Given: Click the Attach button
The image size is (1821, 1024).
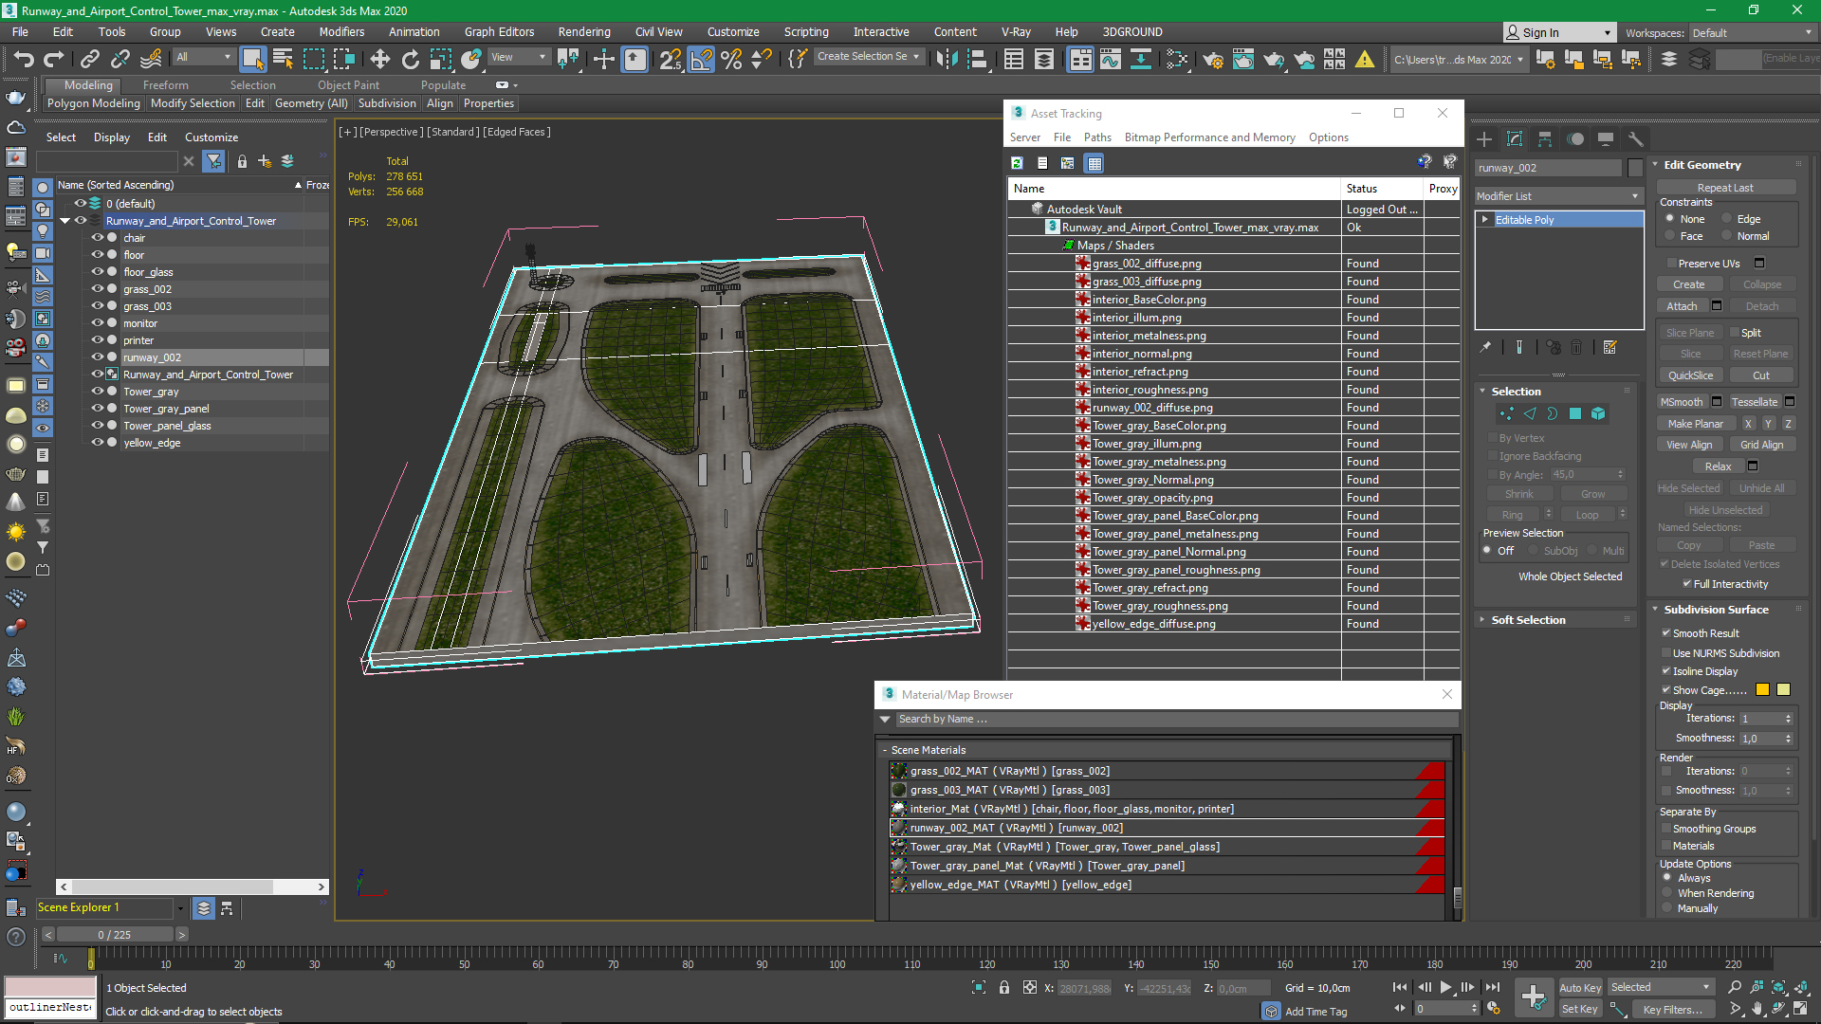Looking at the screenshot, I should [x=1682, y=306].
